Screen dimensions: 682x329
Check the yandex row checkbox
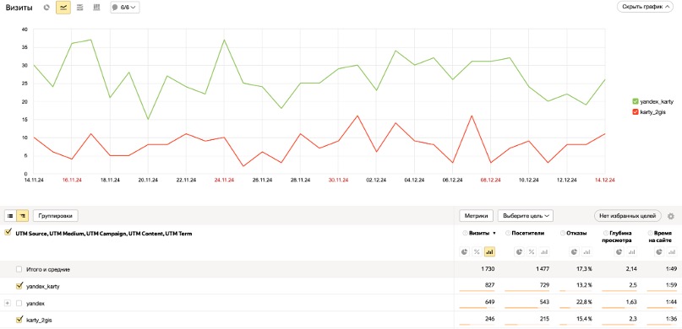(x=19, y=303)
